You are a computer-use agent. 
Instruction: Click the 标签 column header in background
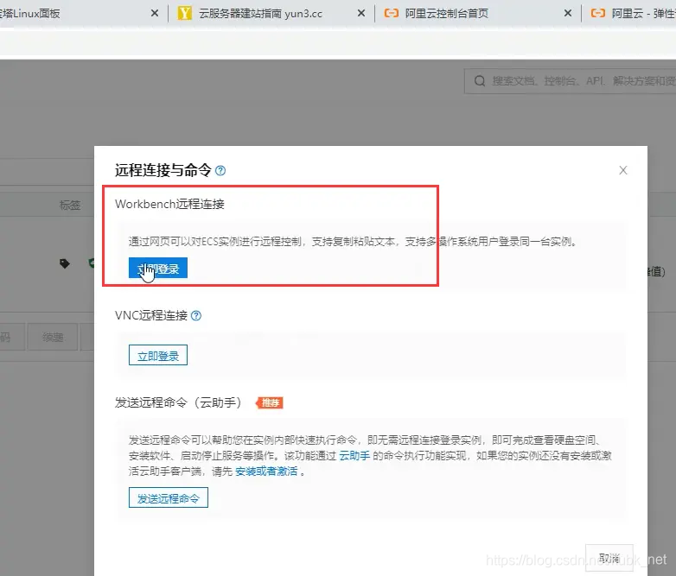pos(70,205)
